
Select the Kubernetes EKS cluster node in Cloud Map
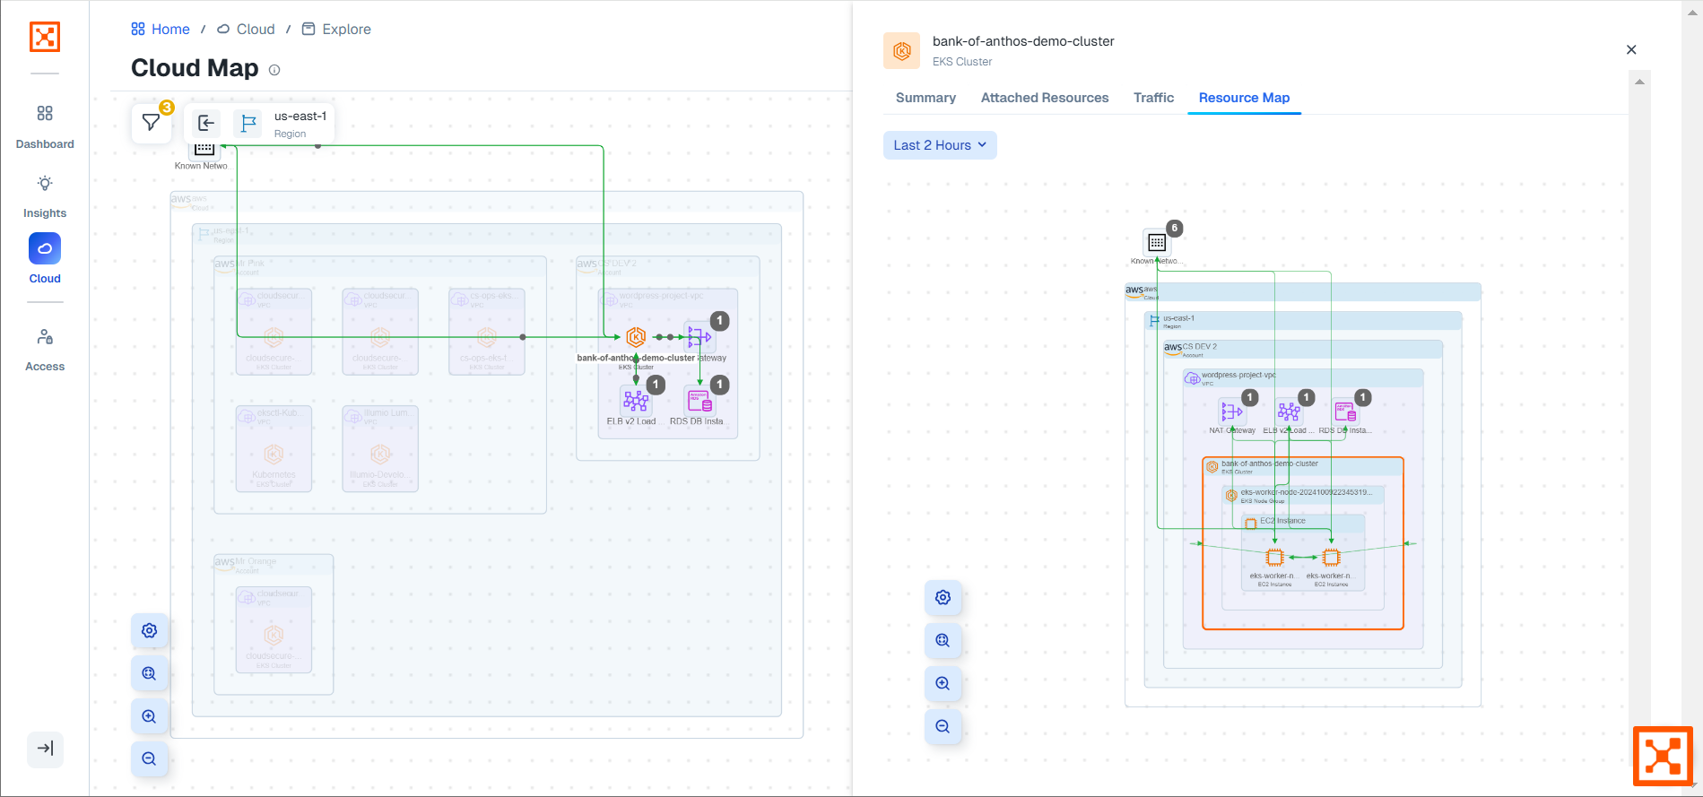[274, 455]
